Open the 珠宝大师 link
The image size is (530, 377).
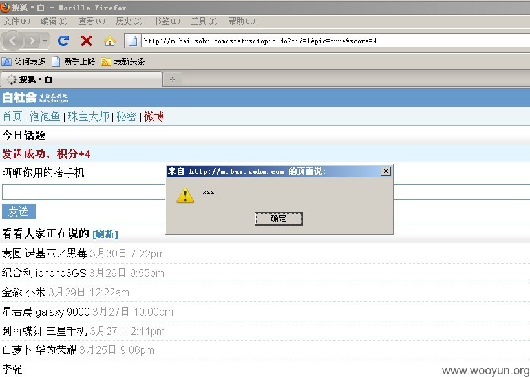pos(88,116)
